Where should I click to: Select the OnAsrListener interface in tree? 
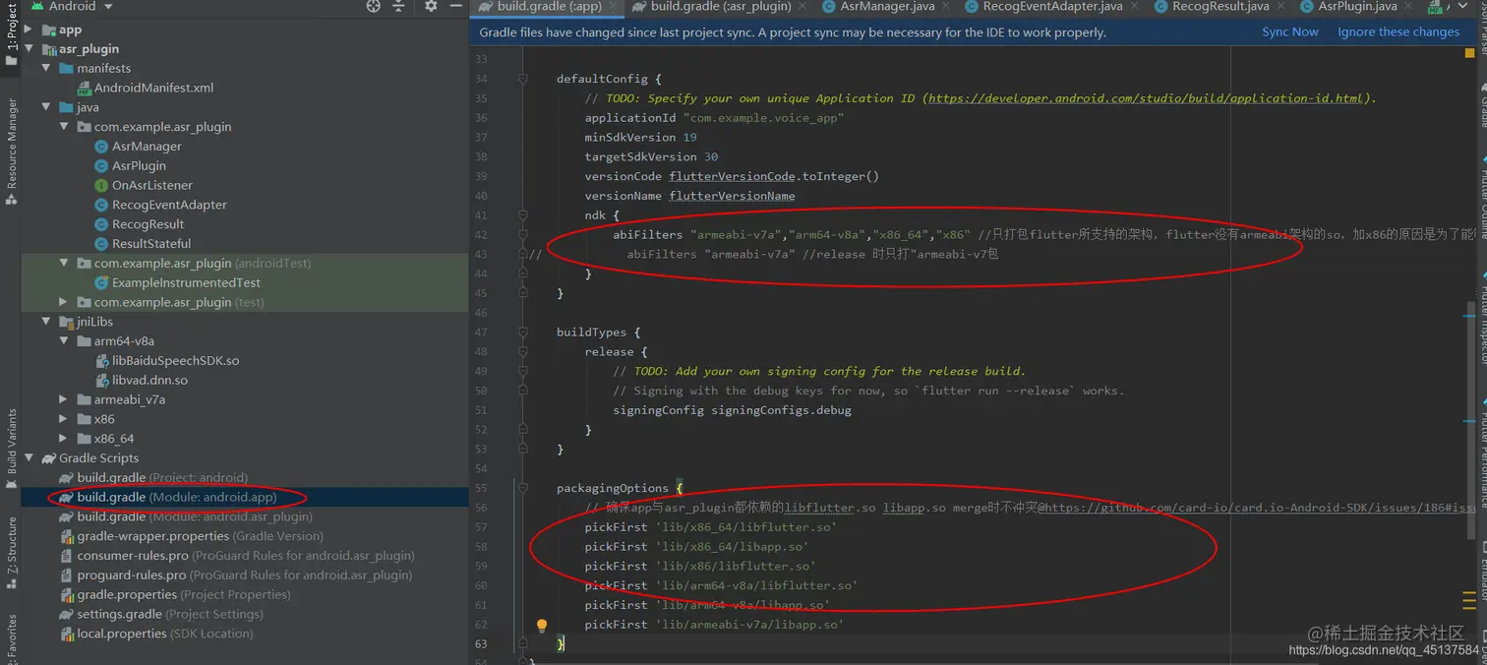(144, 185)
